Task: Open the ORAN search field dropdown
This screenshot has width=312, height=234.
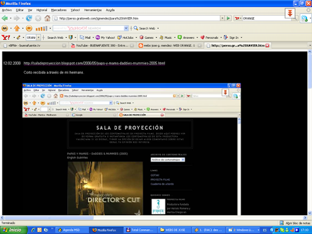Action: (x=38, y=37)
